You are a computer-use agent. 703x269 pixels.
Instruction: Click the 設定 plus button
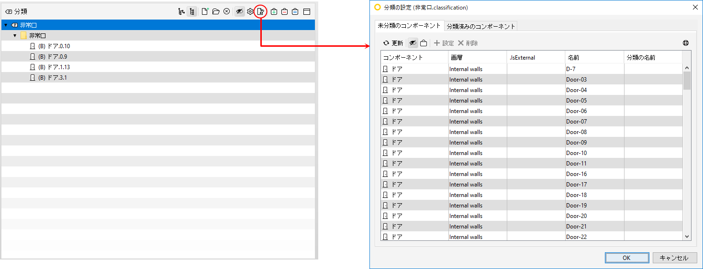[444, 43]
